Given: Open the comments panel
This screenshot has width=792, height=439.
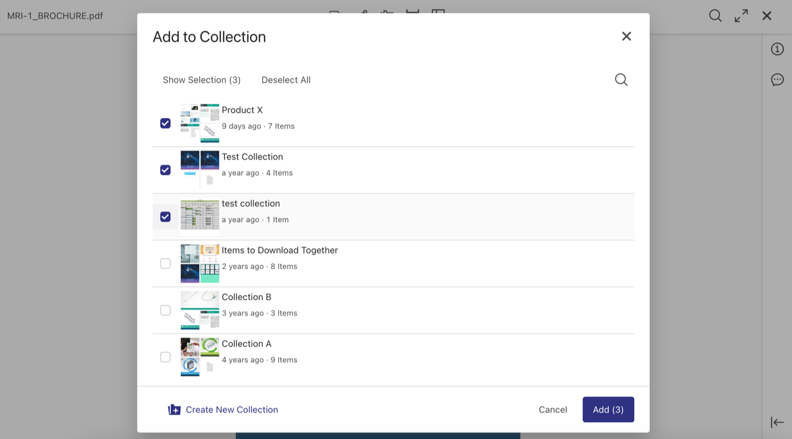Looking at the screenshot, I should (x=777, y=80).
